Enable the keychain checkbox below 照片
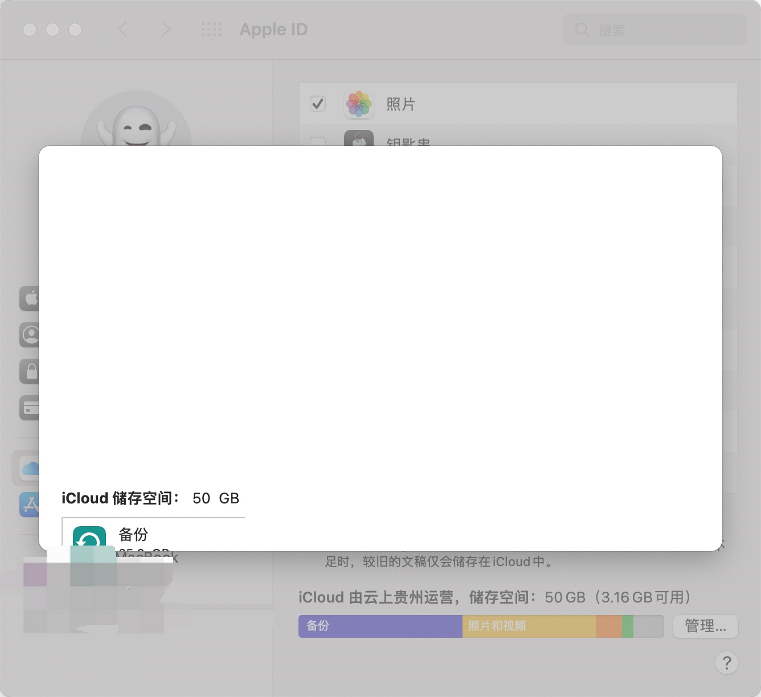761x697 pixels. click(x=318, y=141)
